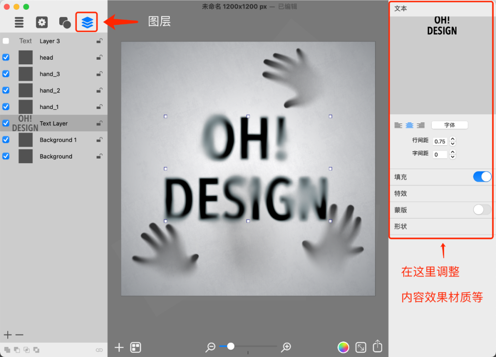Click the canvas resize icon

tap(361, 347)
